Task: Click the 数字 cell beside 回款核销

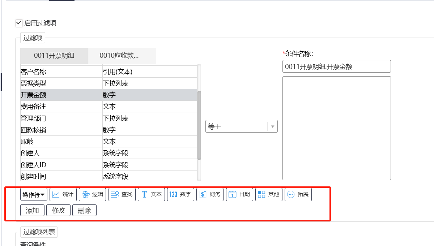Action: pyautogui.click(x=150, y=130)
